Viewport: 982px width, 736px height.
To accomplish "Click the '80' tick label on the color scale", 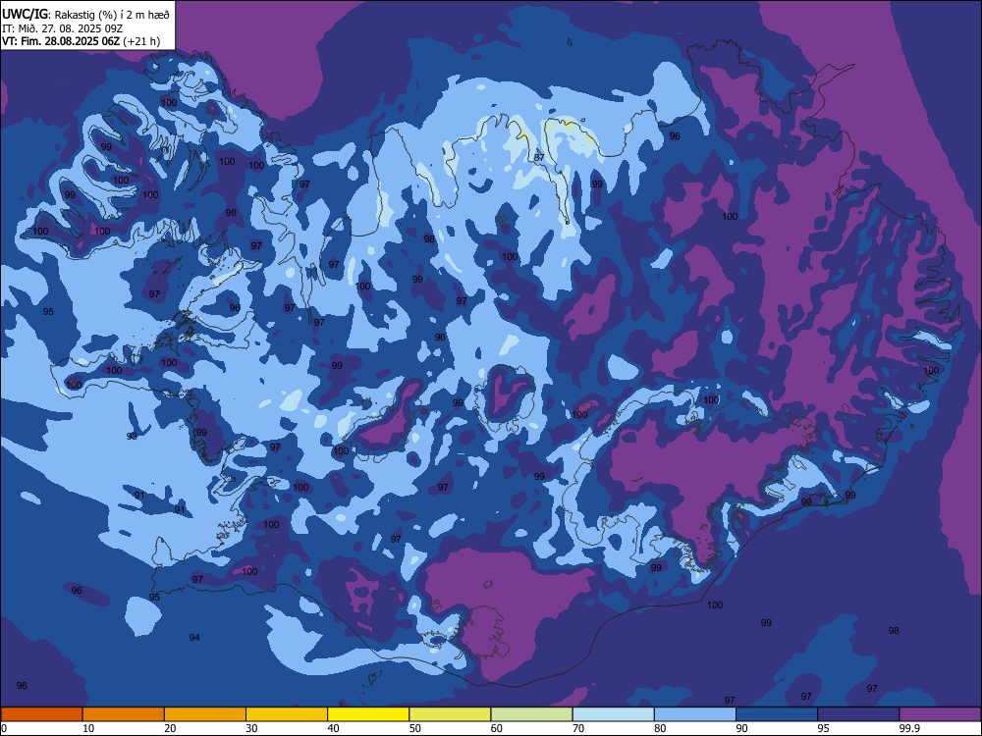I will [x=660, y=728].
